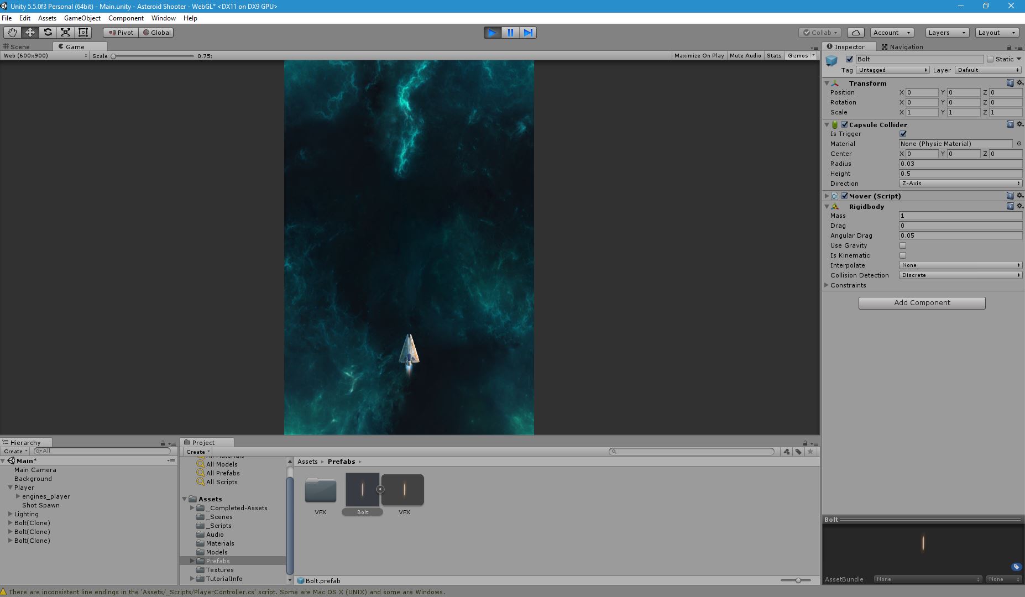The height and width of the screenshot is (597, 1025).
Task: Open Layers dropdown in toolbar
Action: point(947,33)
